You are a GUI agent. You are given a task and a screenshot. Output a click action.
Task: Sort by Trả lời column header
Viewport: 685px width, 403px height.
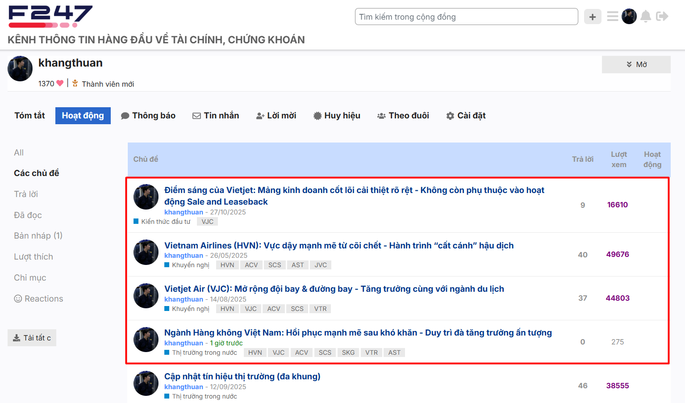583,159
